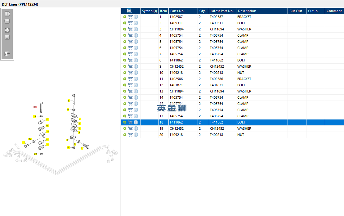Screen dimensions: 344x216
Task: Click the single-square fit view icon
Action: pyautogui.click(x=7, y=37)
